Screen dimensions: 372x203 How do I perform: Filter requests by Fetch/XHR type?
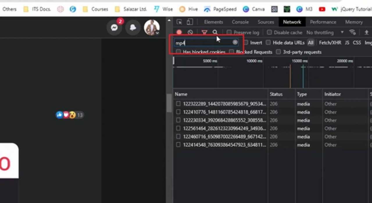coord(330,43)
